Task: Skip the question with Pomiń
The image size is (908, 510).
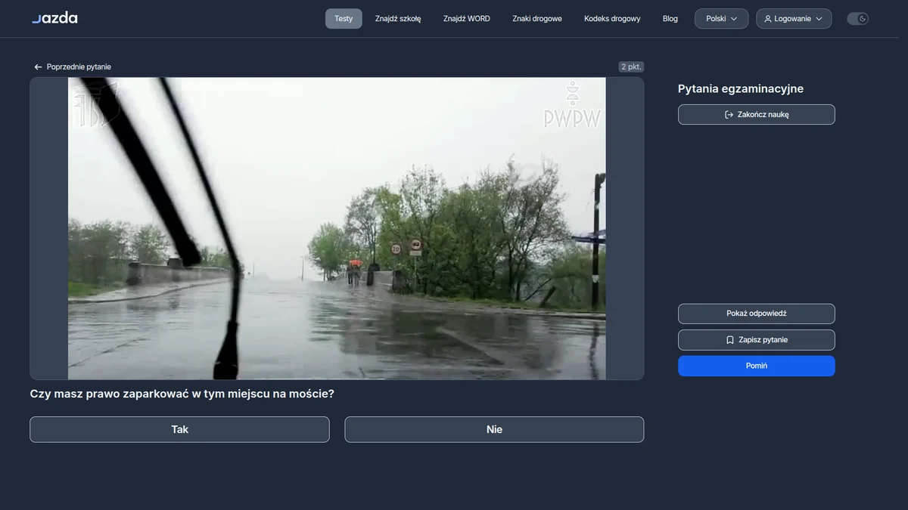Action: click(757, 366)
